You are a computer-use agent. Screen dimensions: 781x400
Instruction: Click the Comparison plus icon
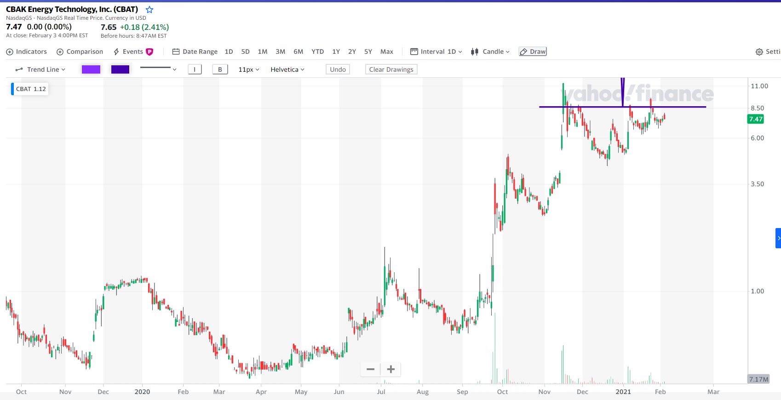point(60,52)
